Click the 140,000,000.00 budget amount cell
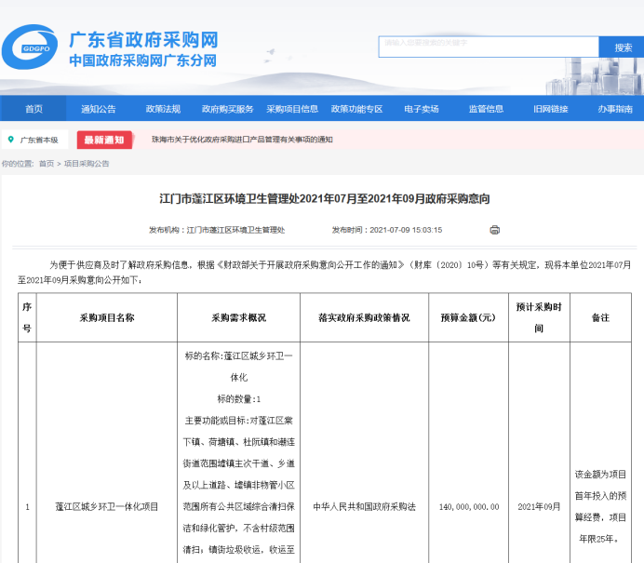644x563 pixels. click(469, 507)
